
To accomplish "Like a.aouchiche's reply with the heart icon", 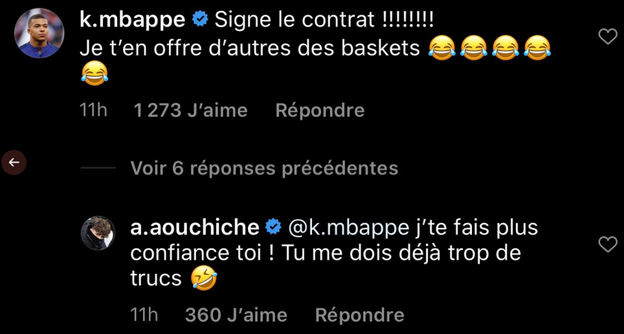I will (607, 244).
